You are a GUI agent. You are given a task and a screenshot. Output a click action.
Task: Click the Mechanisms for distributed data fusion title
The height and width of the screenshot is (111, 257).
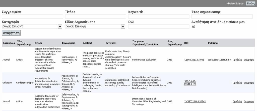[x=47, y=82]
